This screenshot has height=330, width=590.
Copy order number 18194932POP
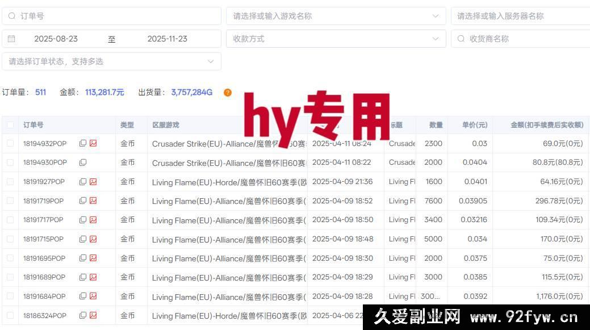coord(83,144)
